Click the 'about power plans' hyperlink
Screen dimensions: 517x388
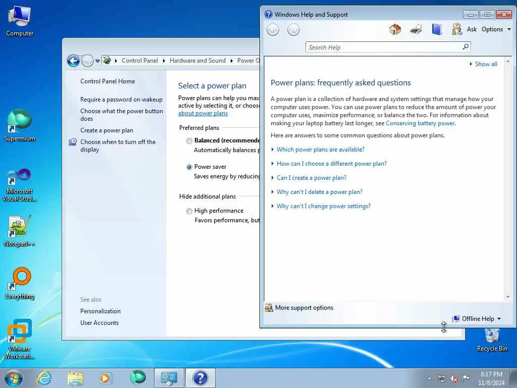(203, 113)
